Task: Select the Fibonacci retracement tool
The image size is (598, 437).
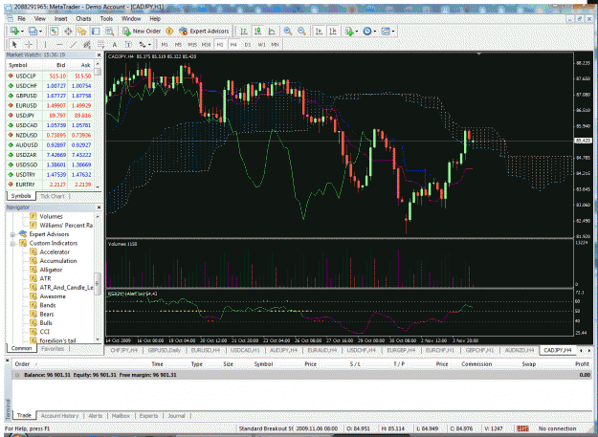Action: click(x=100, y=45)
